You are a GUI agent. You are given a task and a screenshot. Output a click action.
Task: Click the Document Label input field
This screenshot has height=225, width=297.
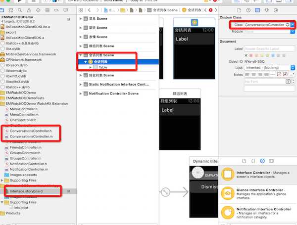pos(270,48)
